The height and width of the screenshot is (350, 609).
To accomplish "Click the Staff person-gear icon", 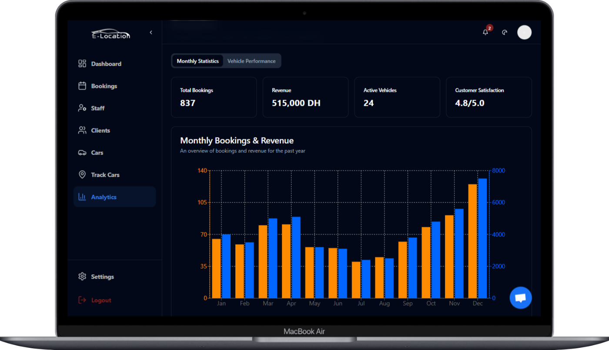I will point(82,108).
